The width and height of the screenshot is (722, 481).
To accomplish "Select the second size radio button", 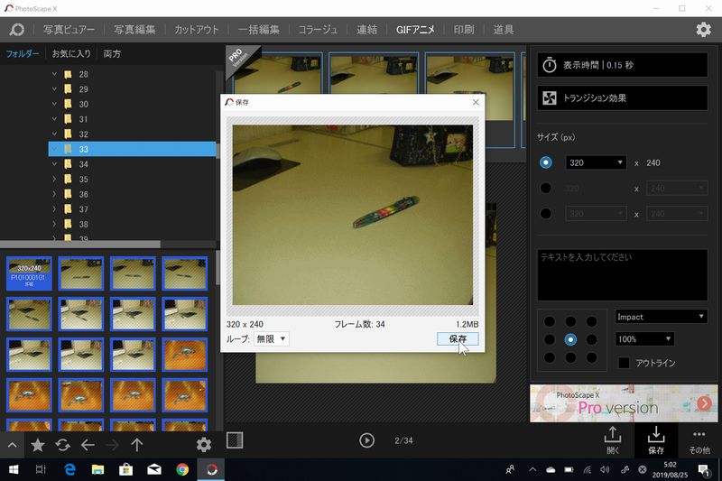I will click(x=545, y=189).
